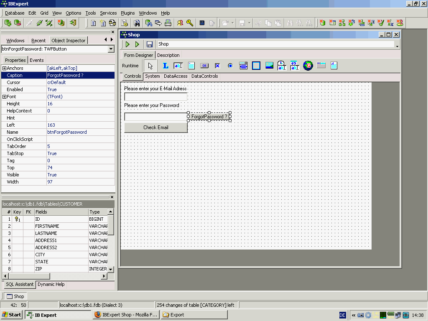
Task: Click the Check Email button on form
Action: pos(156,127)
